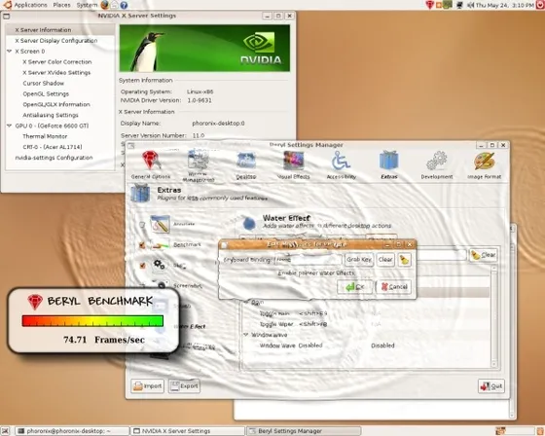
Task: Click the bindings list vertical scrollbar
Action: pyautogui.click(x=494, y=316)
